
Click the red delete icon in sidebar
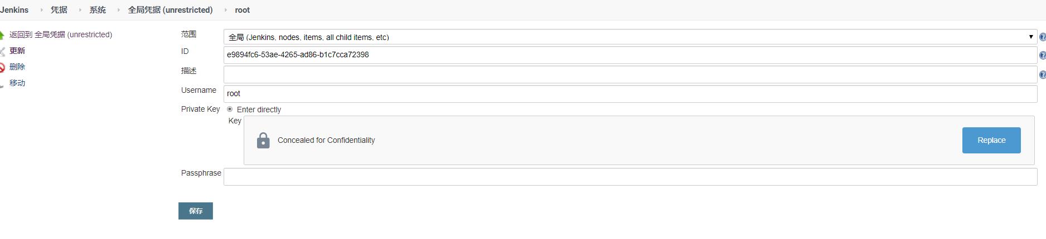[2, 67]
